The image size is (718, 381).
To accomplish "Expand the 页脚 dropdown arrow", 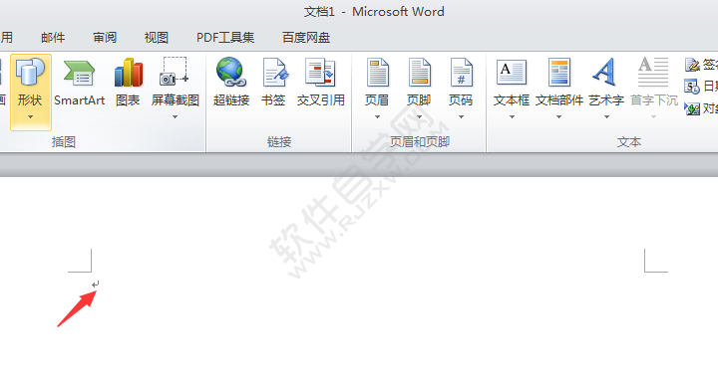I will click(419, 117).
